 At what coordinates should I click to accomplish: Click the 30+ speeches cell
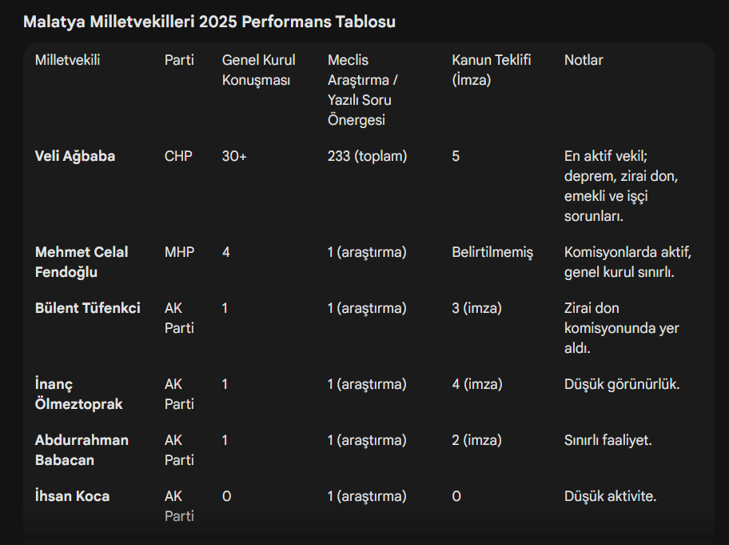click(234, 156)
